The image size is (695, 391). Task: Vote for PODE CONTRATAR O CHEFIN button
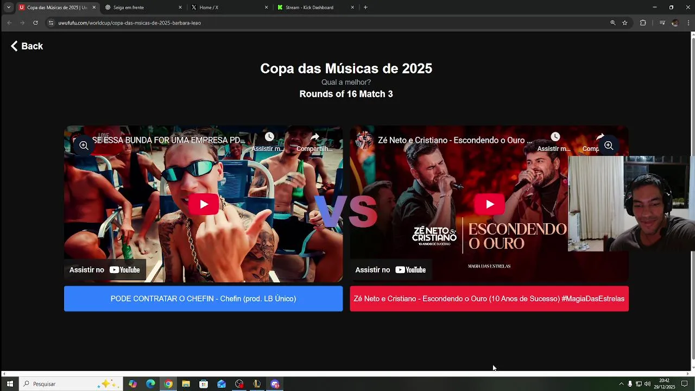coord(203,299)
